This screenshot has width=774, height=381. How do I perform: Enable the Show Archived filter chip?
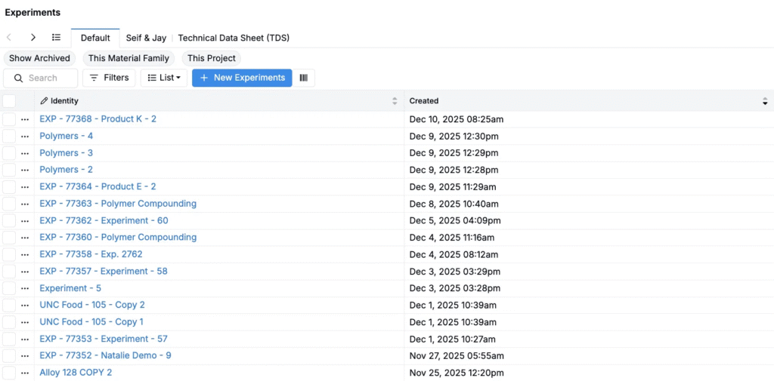[x=39, y=58]
